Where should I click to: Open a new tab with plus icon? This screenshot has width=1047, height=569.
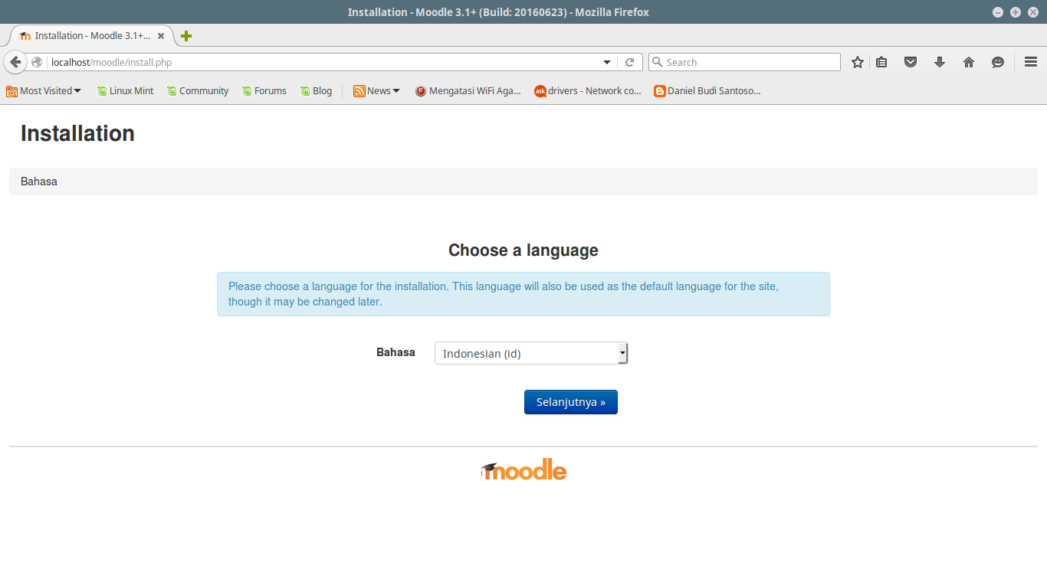pos(186,36)
